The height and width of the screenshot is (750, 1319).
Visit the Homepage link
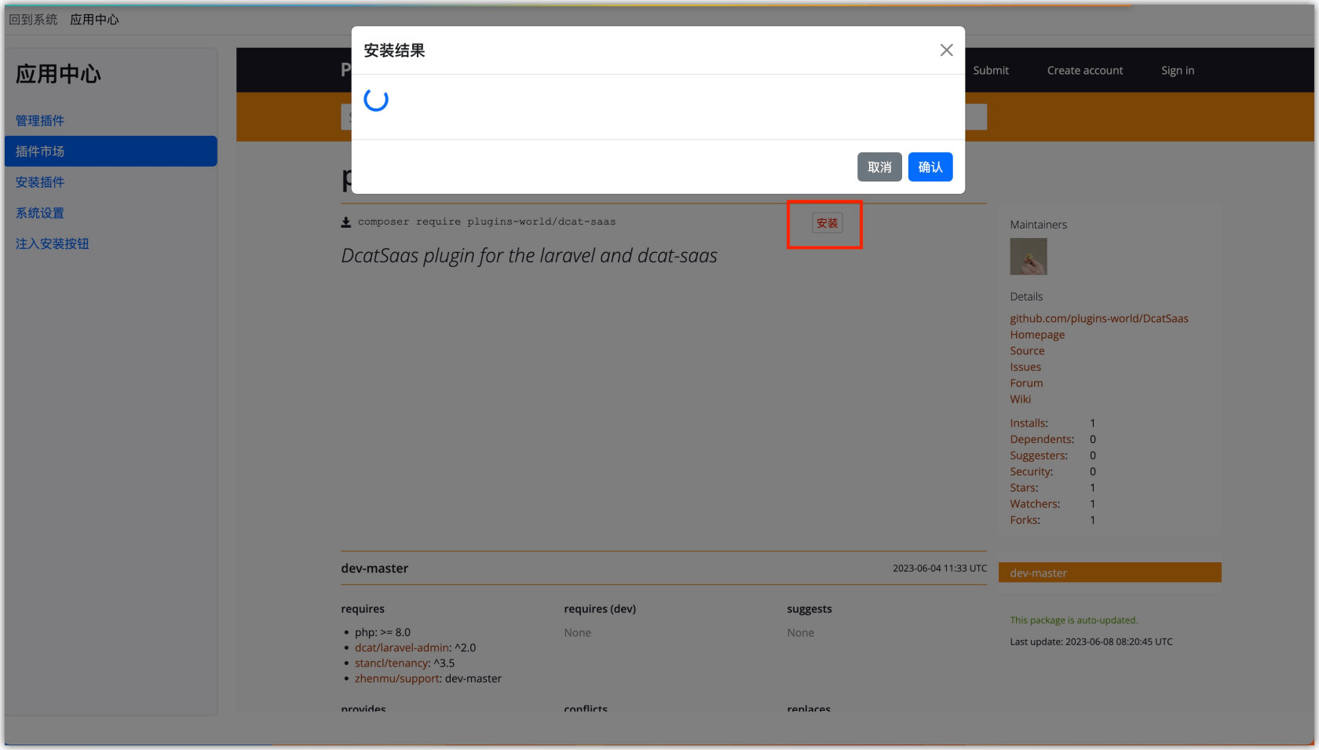click(x=1037, y=335)
